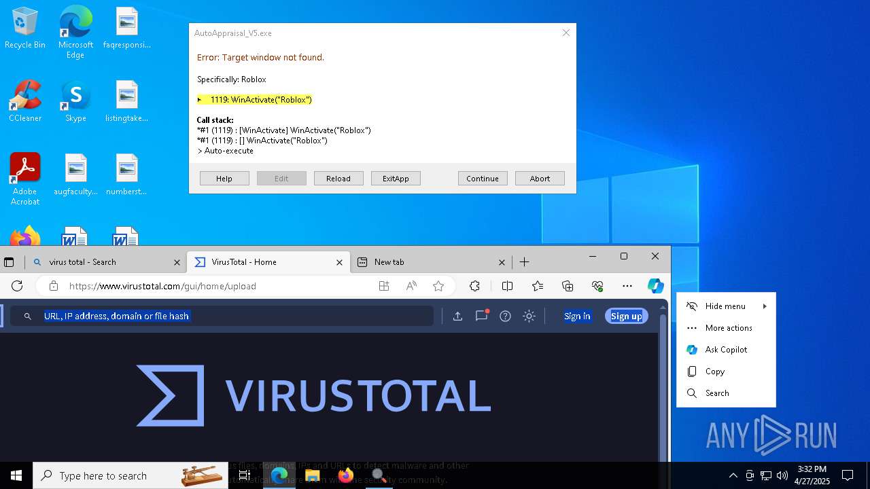Open the Recycle Bin desktop icon
870x489 pixels.
25,29
